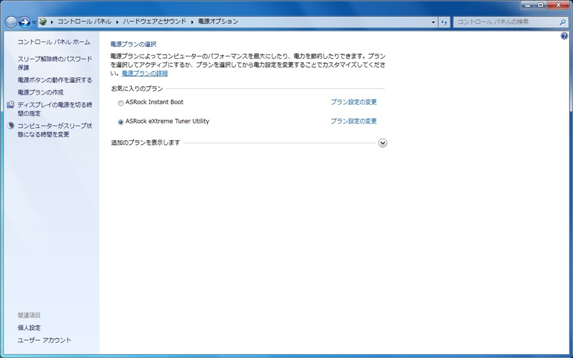Image resolution: width=573 pixels, height=358 pixels.
Task: Maximize the window
Action: click(541, 5)
